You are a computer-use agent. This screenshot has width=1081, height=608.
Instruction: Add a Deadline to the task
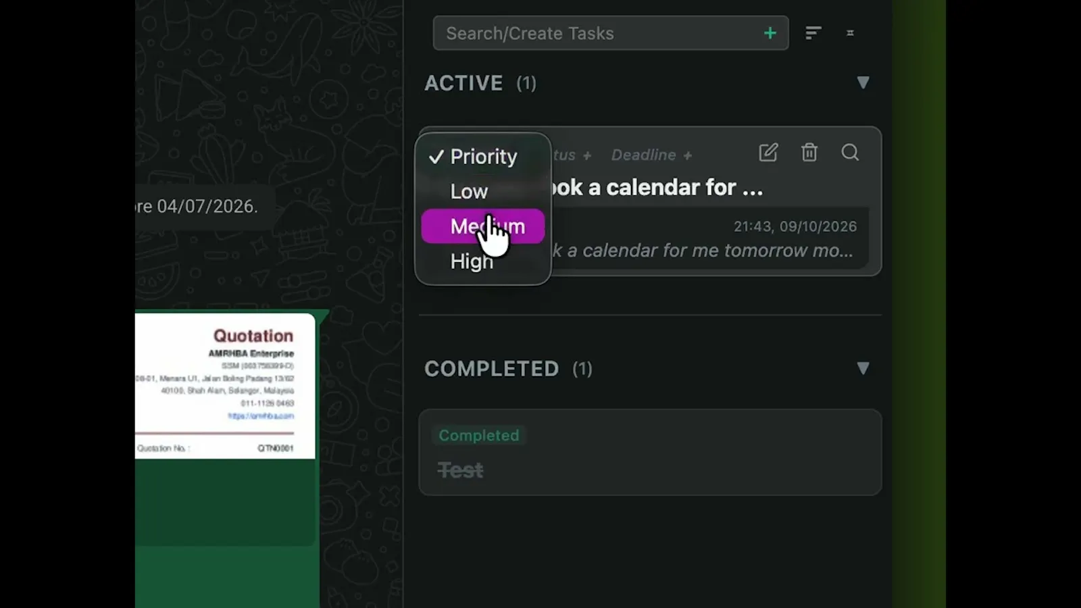pyautogui.click(x=651, y=155)
